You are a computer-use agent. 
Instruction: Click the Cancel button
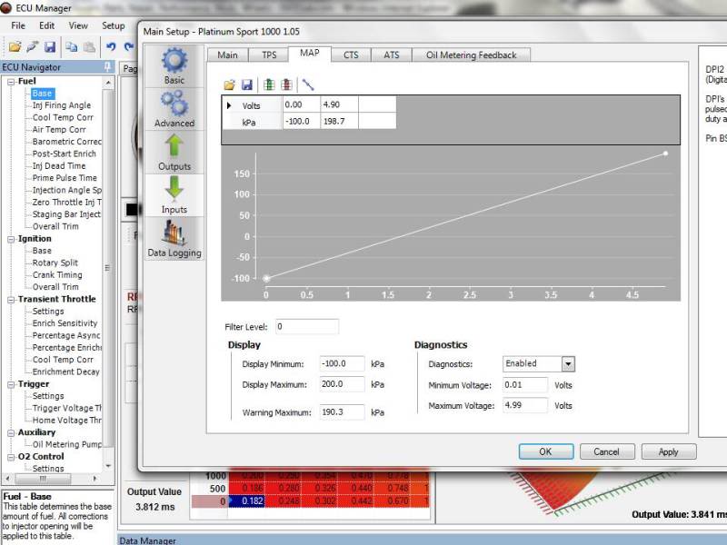[x=606, y=451]
